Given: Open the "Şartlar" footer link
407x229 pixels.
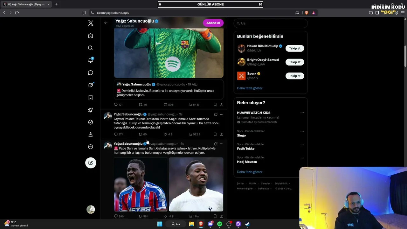Looking at the screenshot, I should tap(240, 184).
